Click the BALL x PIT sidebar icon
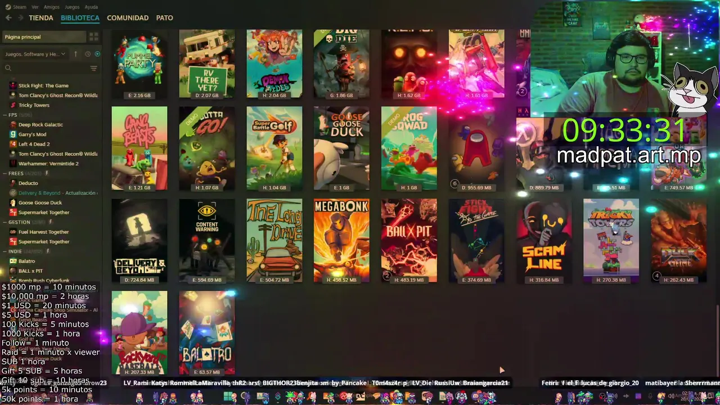The height and width of the screenshot is (405, 720). tap(13, 271)
